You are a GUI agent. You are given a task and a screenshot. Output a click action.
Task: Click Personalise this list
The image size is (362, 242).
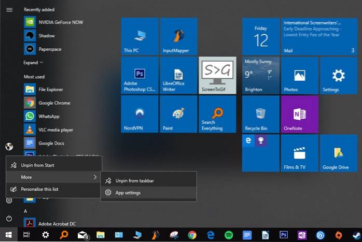[39, 189]
